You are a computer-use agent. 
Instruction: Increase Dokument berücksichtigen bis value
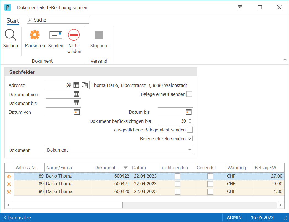(190, 119)
